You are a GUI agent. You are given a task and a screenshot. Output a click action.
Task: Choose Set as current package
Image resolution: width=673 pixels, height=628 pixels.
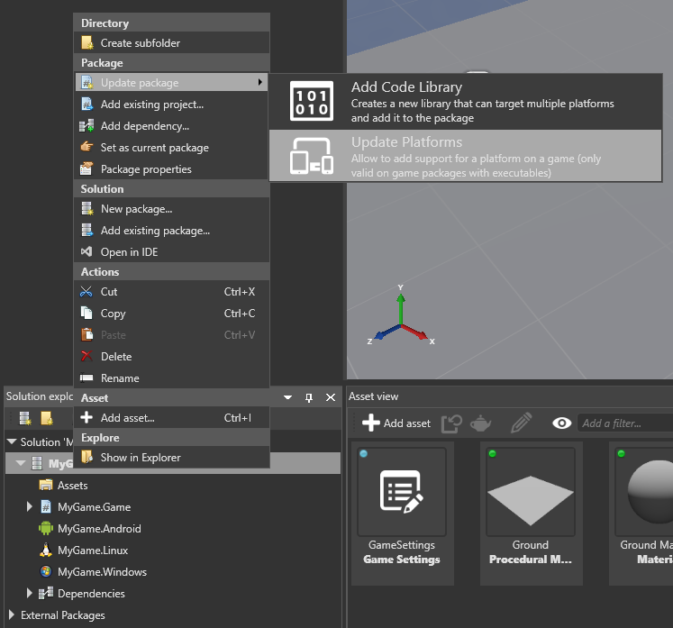click(x=154, y=148)
